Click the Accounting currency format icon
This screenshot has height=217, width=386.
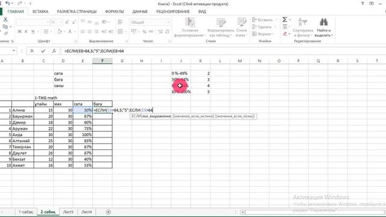point(134,31)
